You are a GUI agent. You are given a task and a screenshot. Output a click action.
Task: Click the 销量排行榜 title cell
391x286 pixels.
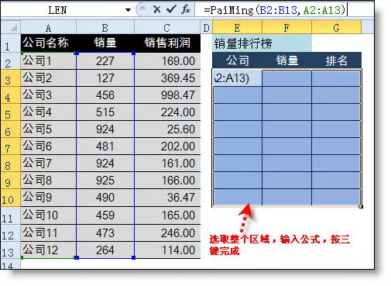pos(262,43)
